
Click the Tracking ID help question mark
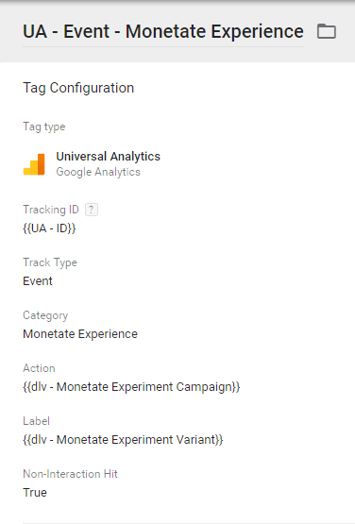pyautogui.click(x=92, y=210)
